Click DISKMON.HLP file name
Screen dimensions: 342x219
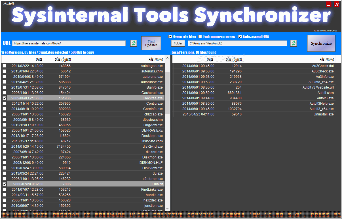[151, 162]
